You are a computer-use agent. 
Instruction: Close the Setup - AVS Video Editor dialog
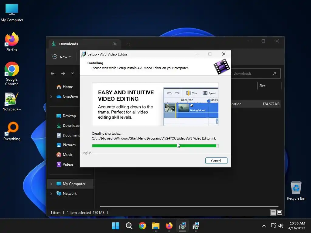(x=224, y=54)
